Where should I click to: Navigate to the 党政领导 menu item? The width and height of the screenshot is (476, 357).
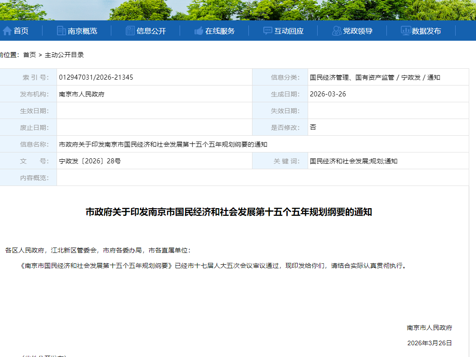358,31
